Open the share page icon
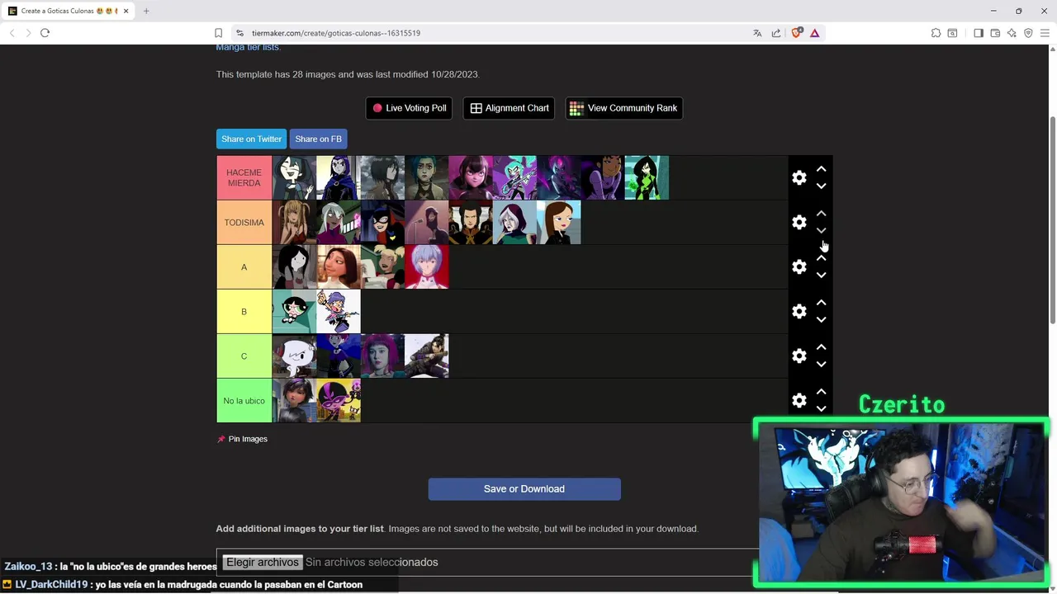This screenshot has width=1057, height=594. 776,33
